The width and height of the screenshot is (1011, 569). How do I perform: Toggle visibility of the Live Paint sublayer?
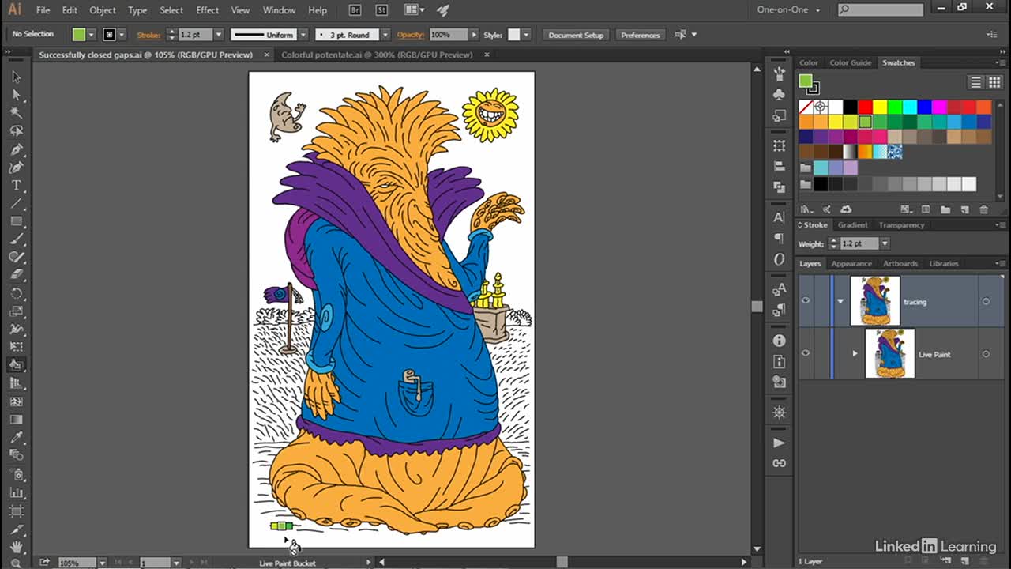pos(806,353)
